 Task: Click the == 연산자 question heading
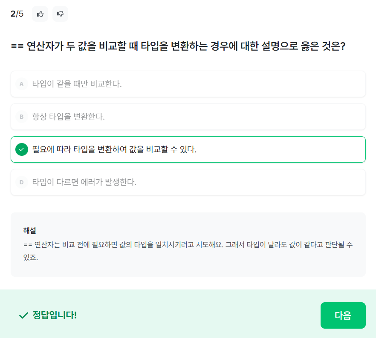pyautogui.click(x=178, y=46)
